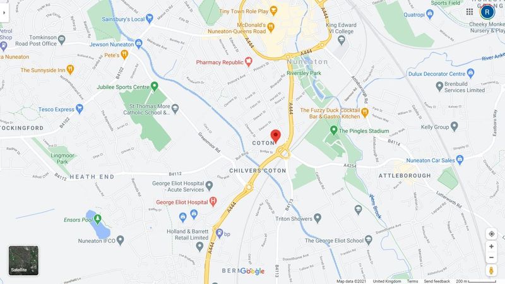
Task: Expand the collapsed side panel arrow
Action: pyautogui.click(x=4, y=13)
